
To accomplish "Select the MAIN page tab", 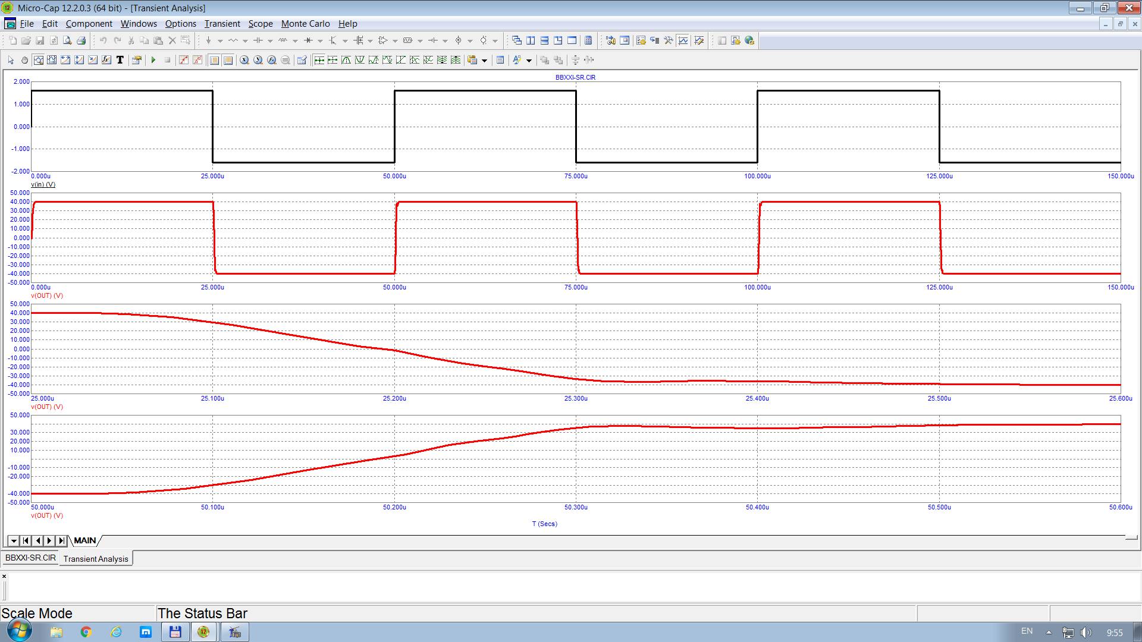I will pos(84,540).
